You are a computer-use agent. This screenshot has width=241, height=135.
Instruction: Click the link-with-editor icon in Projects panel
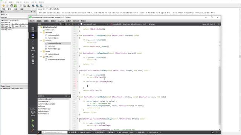pos(63,24)
